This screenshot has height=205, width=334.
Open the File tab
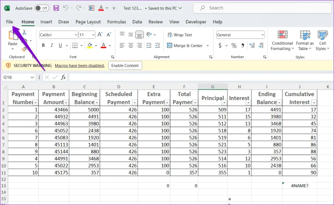[x=10, y=22]
